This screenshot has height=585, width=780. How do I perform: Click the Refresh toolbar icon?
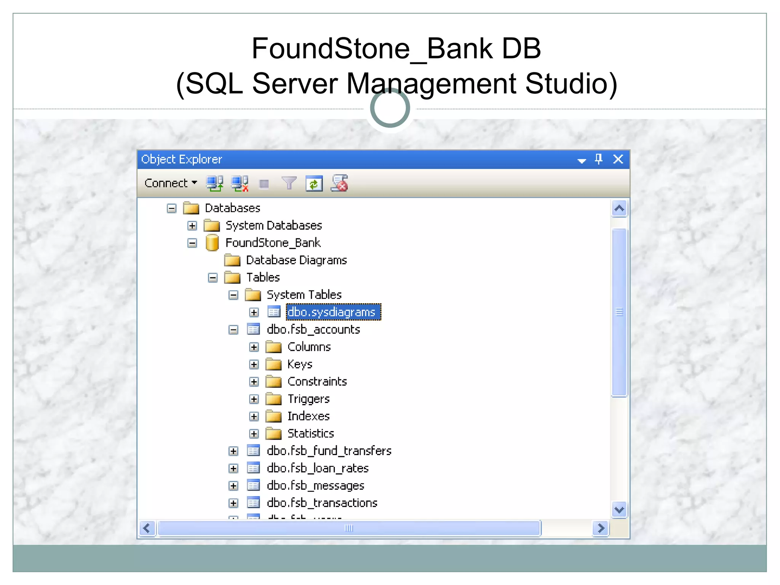314,184
